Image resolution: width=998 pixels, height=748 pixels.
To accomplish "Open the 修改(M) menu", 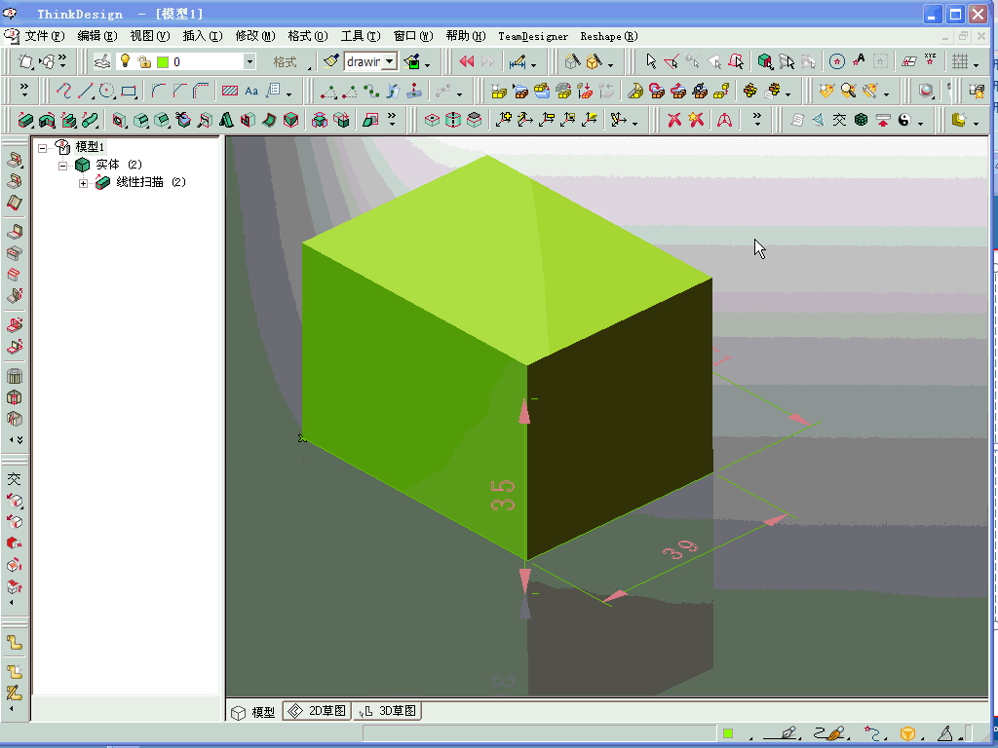I will (x=255, y=36).
